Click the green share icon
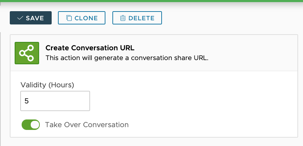The width and height of the screenshot is (303, 146). pos(27,53)
